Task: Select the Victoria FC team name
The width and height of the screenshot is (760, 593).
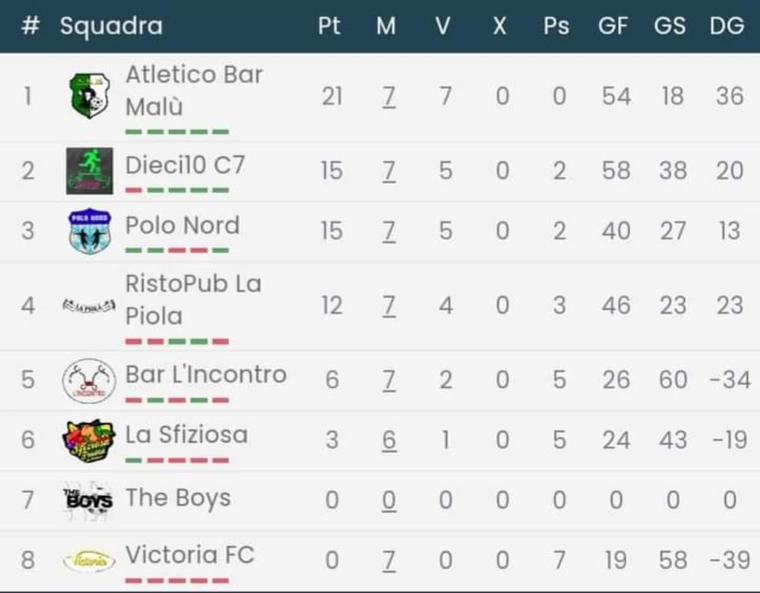Action: pyautogui.click(x=189, y=555)
